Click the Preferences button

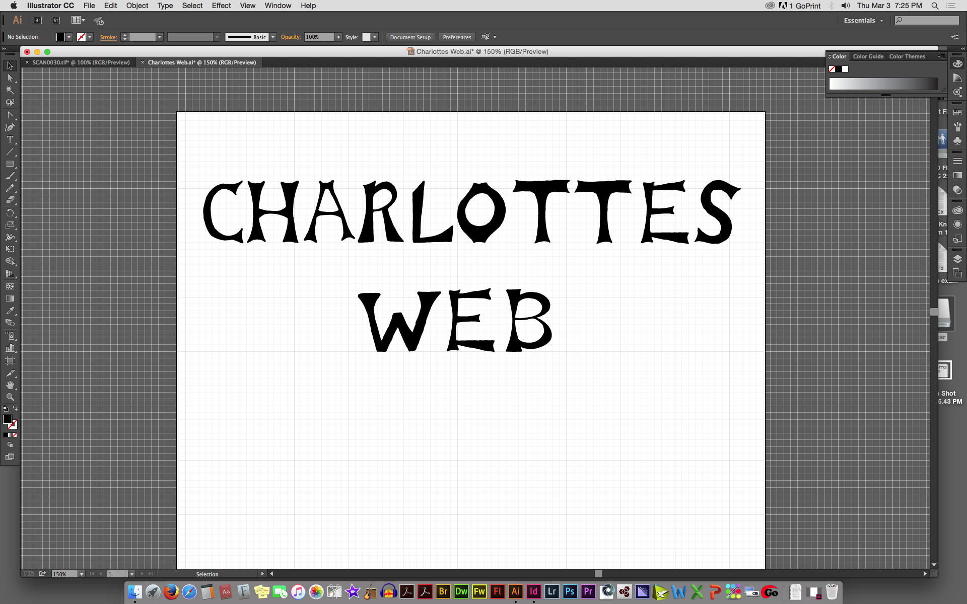click(457, 37)
